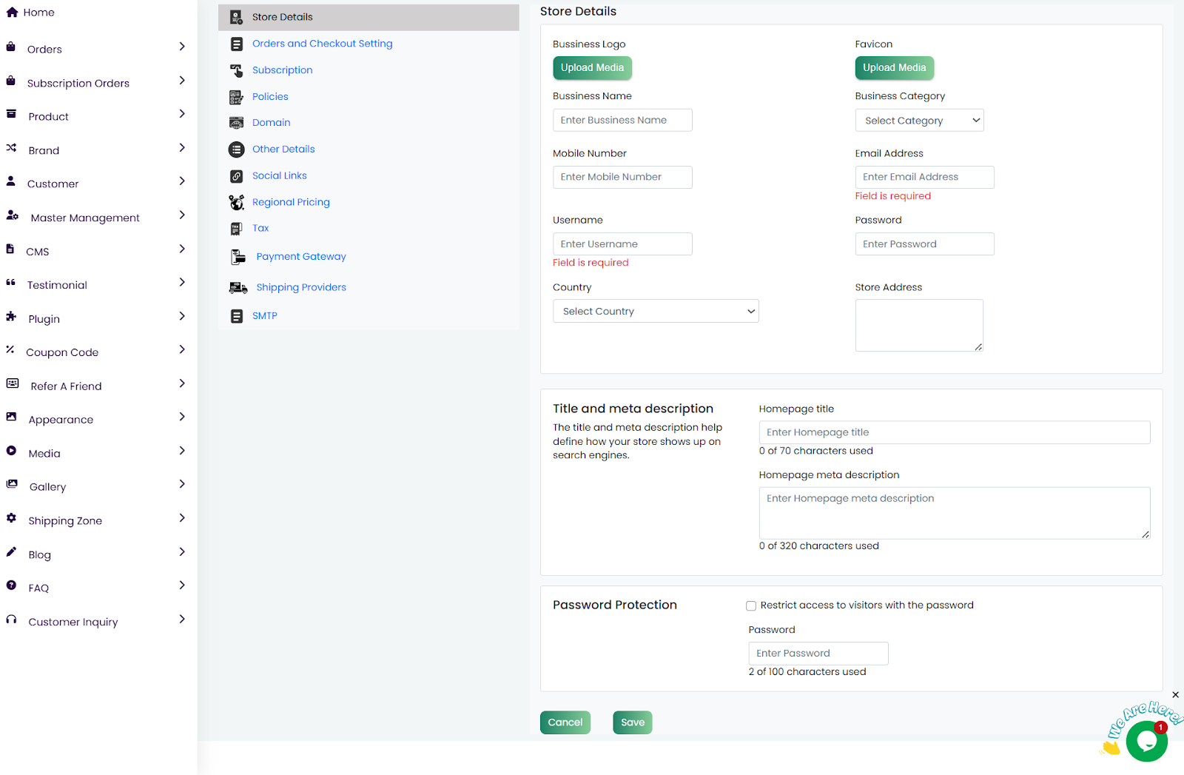Click the Social Links icon
Image resolution: width=1184 pixels, height=775 pixels.
(236, 176)
